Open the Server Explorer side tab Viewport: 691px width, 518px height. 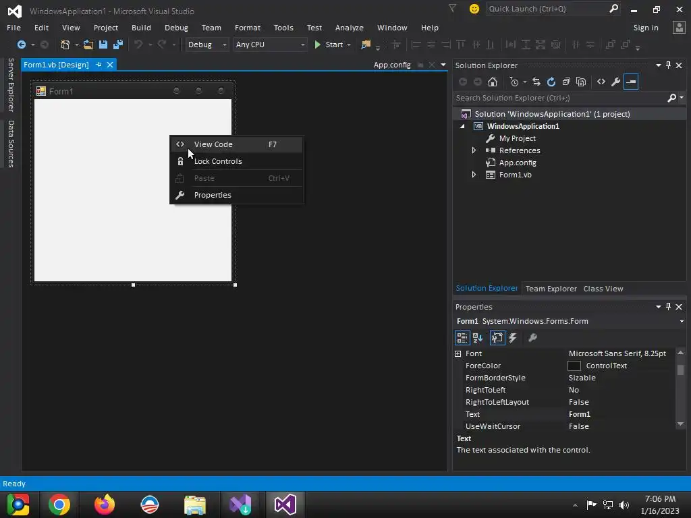coord(11,84)
